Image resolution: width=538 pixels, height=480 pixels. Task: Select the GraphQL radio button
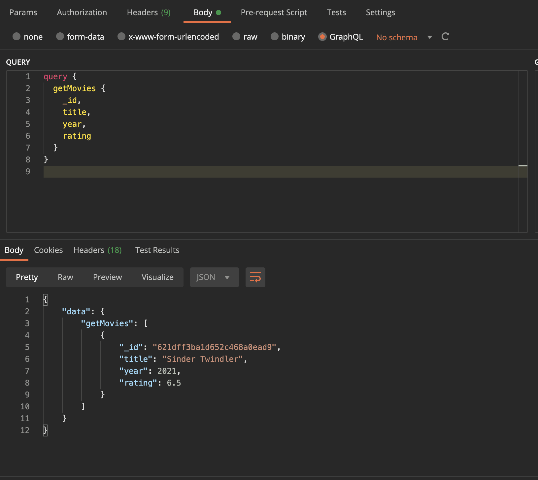pos(322,37)
